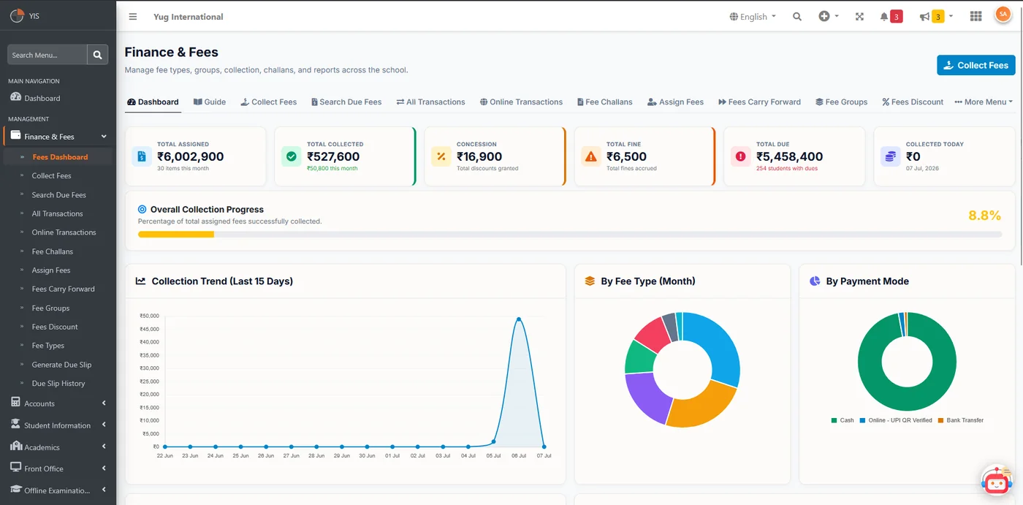
Task: Toggle Cash legend in payment mode chart
Action: click(x=843, y=420)
